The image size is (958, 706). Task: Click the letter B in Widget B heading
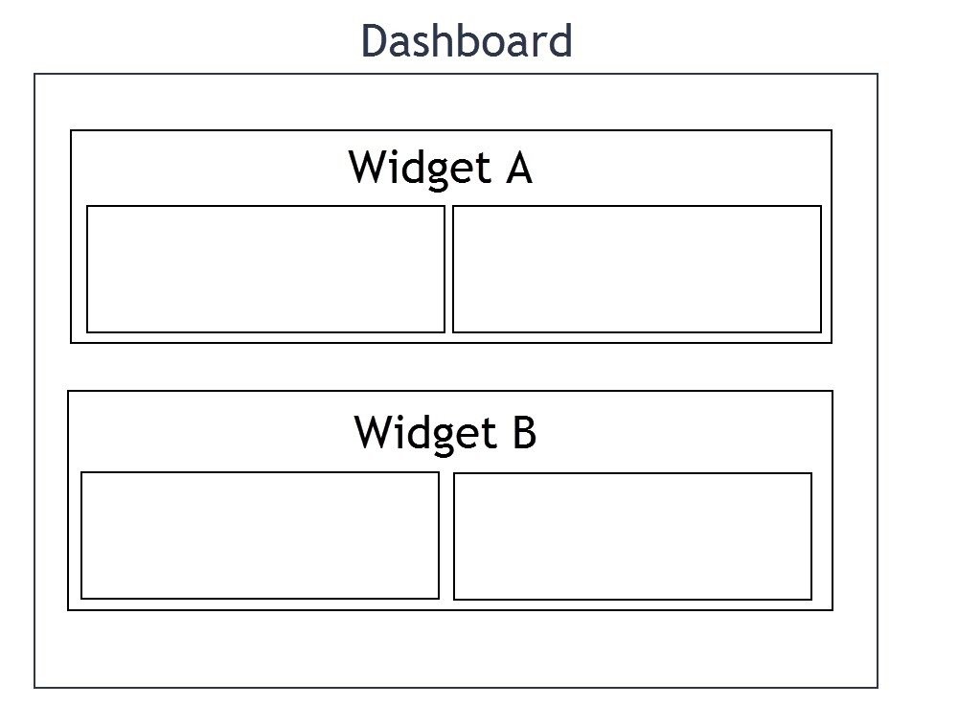pos(524,432)
